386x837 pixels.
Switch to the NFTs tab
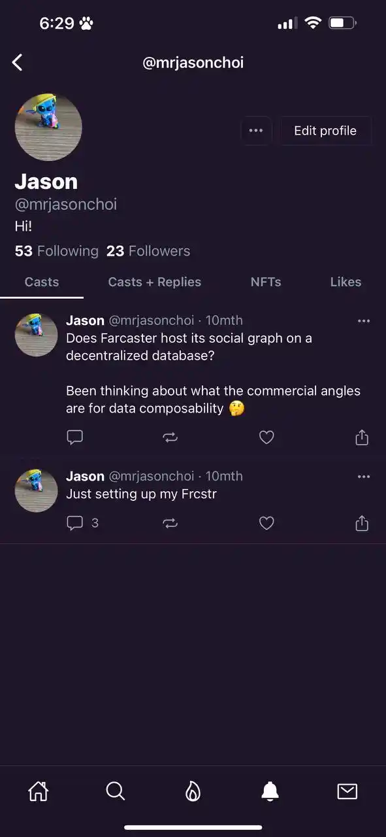click(x=265, y=282)
